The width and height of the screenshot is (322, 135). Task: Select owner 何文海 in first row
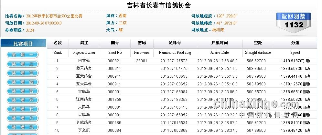tap(84, 61)
